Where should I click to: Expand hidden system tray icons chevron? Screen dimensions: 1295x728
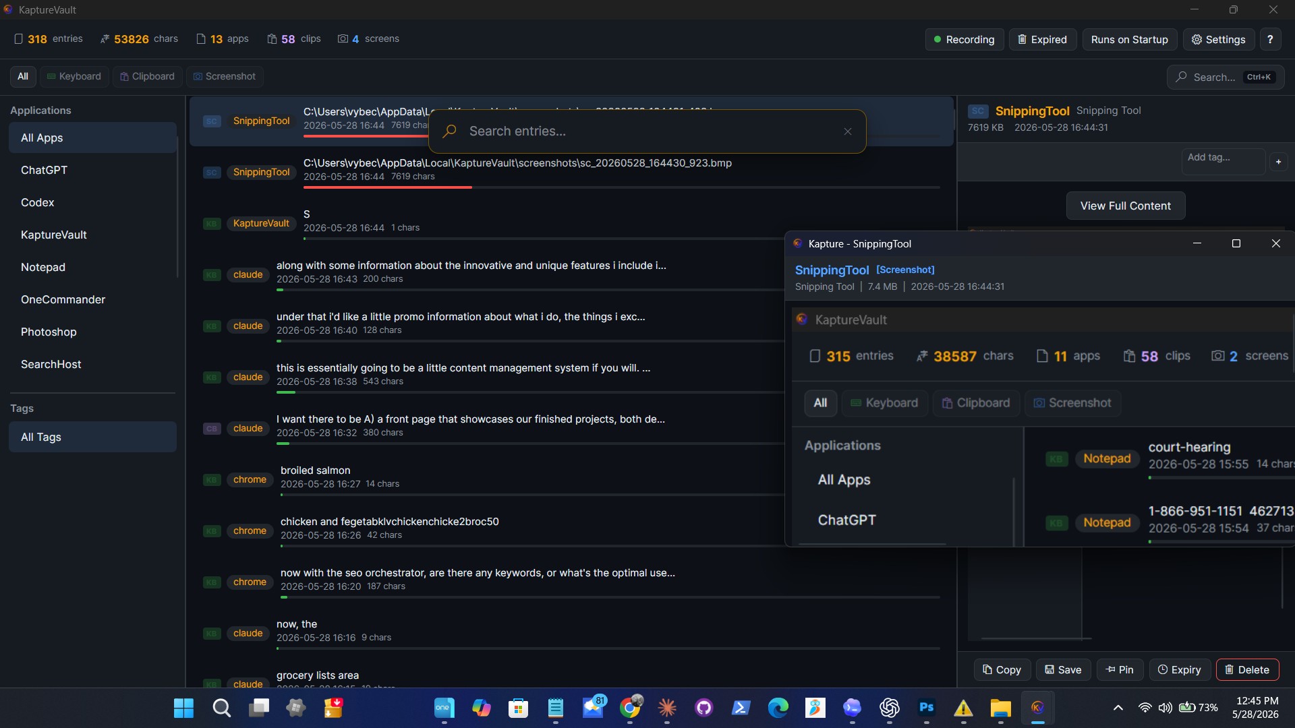pos(1118,708)
